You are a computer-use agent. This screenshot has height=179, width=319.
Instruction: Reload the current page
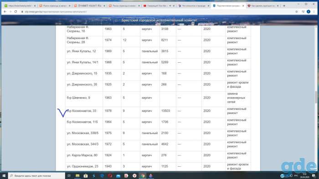tap(15, 12)
